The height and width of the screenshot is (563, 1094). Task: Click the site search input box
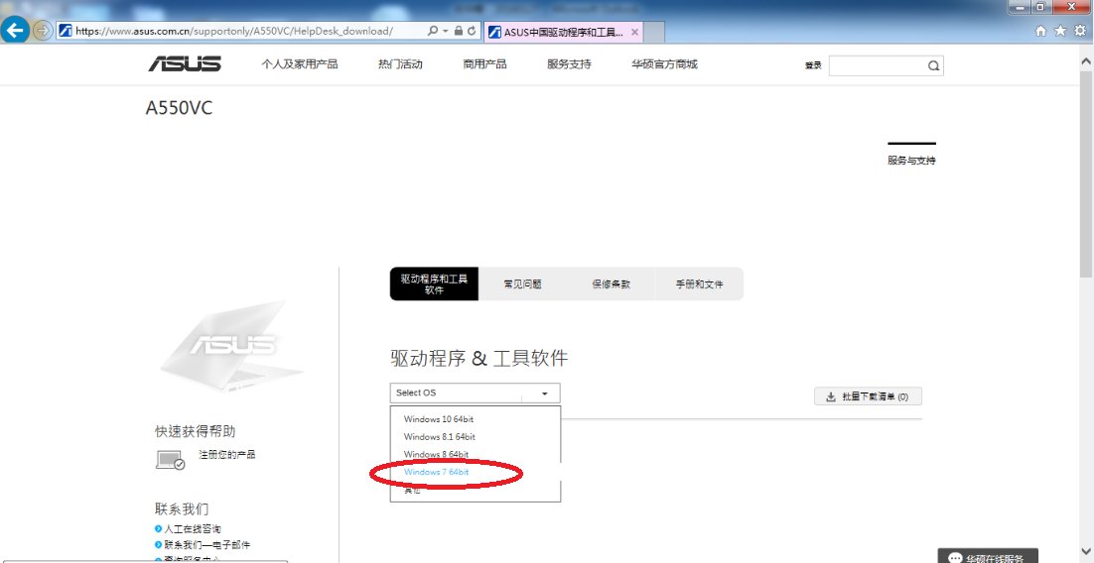click(878, 66)
